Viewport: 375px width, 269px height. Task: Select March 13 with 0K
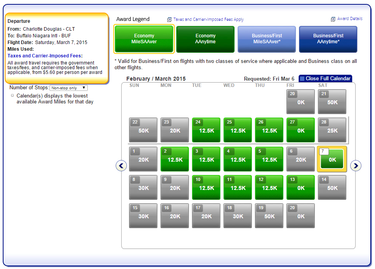pyautogui.click(x=301, y=187)
